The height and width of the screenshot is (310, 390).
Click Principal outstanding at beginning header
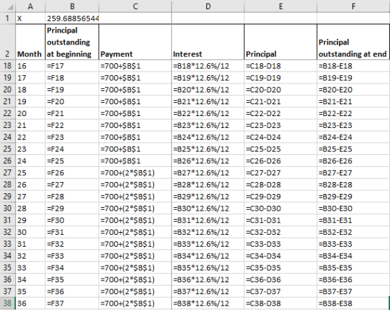click(x=72, y=42)
